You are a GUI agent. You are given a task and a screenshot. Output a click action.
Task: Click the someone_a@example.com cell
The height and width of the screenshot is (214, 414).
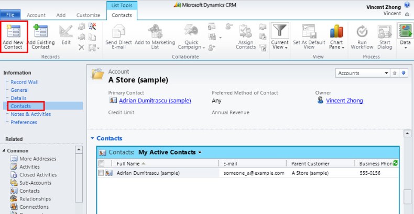pyautogui.click(x=254, y=173)
